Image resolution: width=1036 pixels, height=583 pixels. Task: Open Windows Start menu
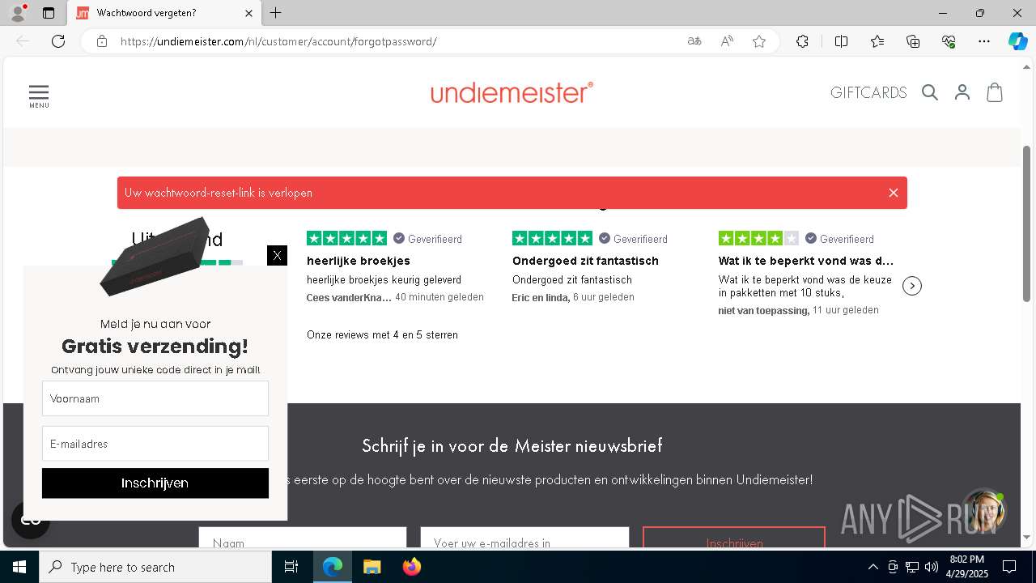[19, 567]
